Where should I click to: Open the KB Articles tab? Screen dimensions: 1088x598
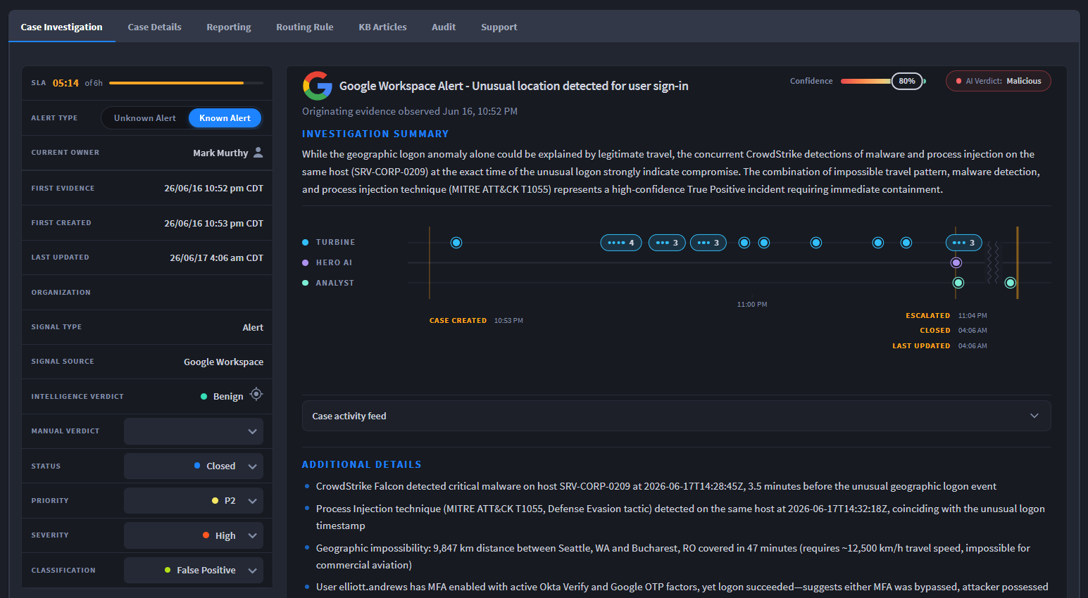click(382, 27)
